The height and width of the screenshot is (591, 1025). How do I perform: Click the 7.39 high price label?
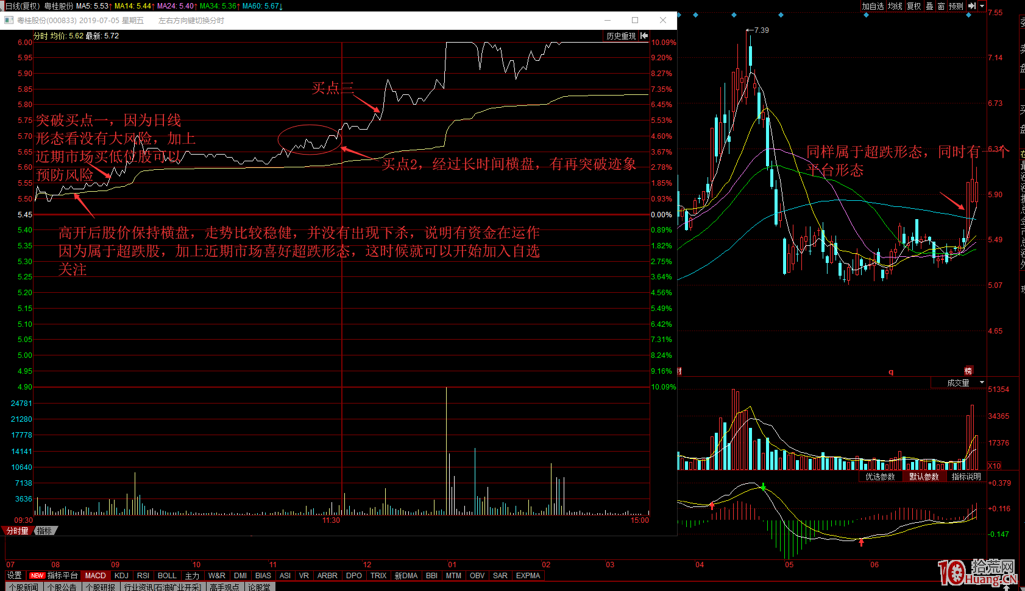tap(761, 30)
